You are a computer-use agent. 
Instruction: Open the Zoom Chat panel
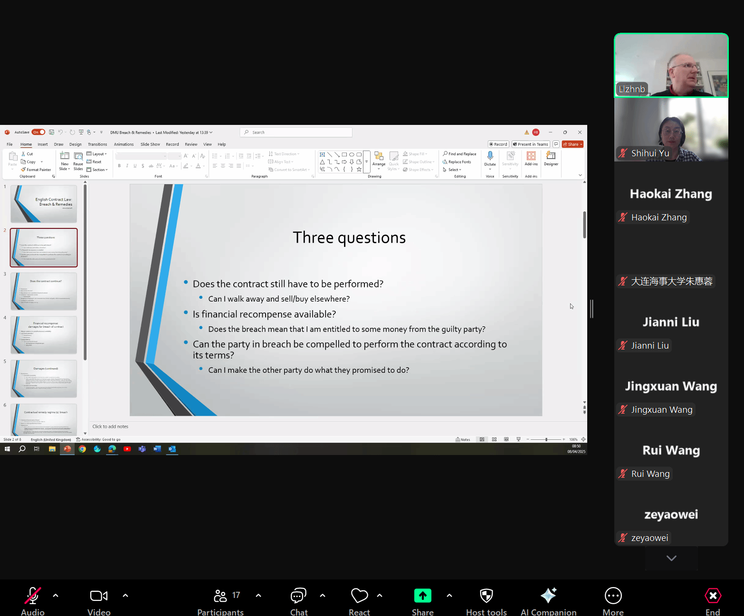(x=298, y=596)
